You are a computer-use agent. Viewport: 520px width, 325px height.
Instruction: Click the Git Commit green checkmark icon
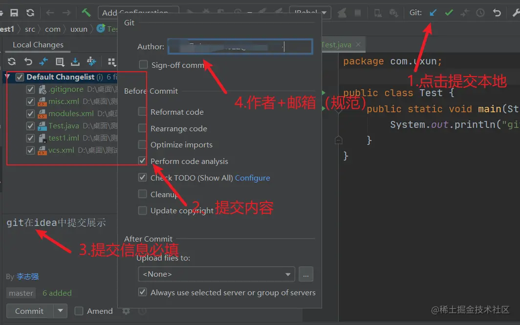(x=449, y=13)
